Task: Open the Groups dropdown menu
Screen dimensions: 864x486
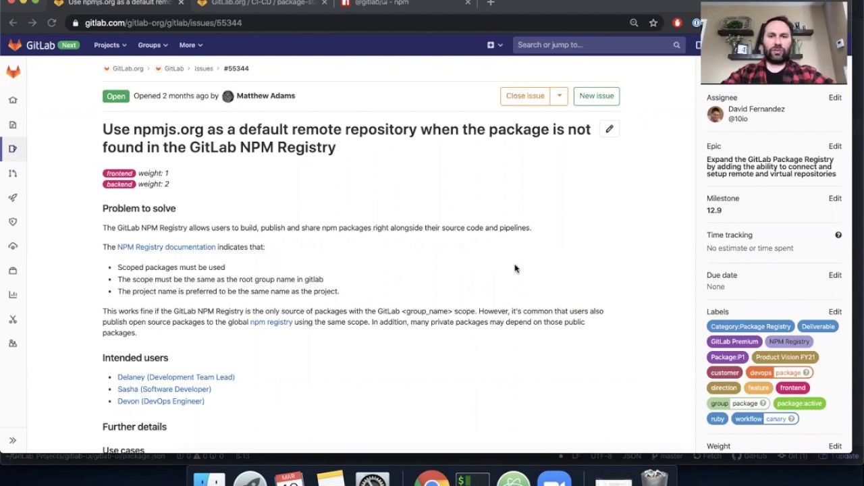Action: pyautogui.click(x=153, y=45)
